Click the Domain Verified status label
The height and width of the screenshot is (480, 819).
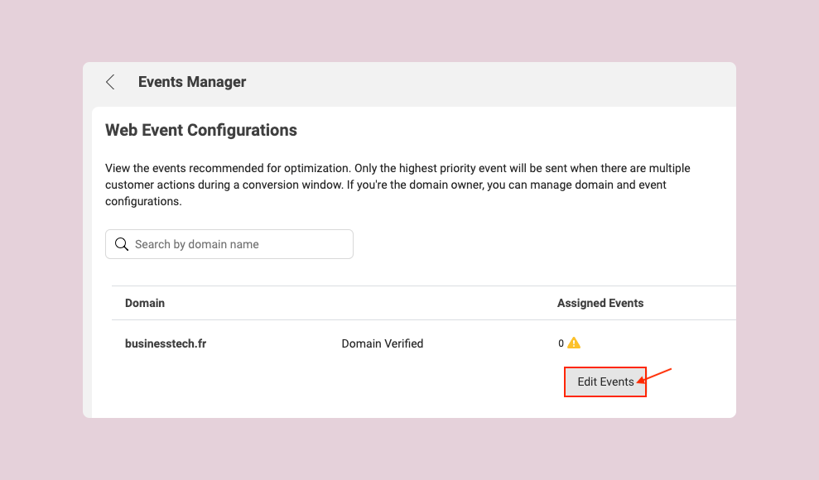(383, 343)
